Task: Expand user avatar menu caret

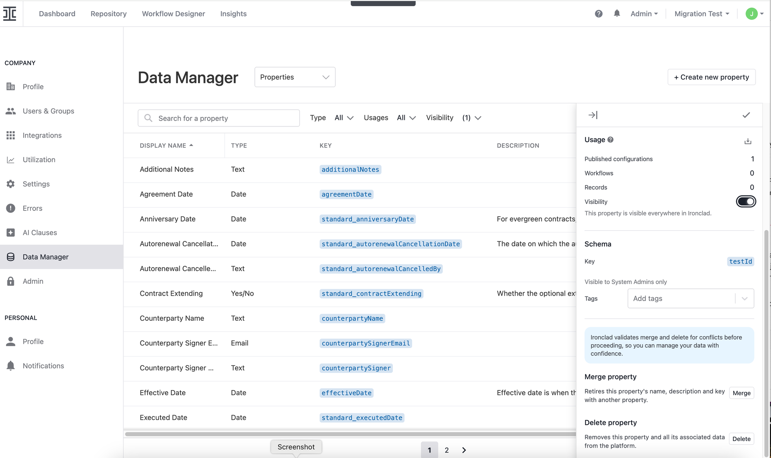Action: 762,13
